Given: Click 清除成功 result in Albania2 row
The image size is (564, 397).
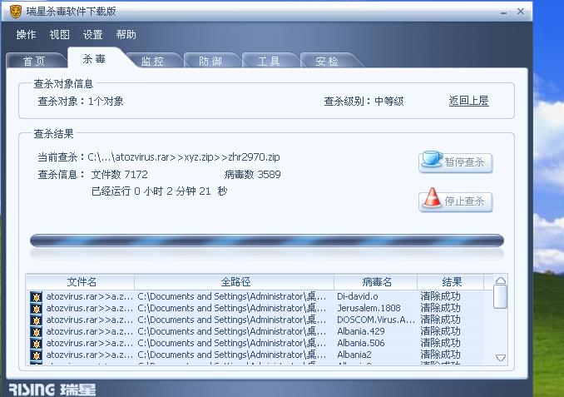Looking at the screenshot, I should [440, 355].
